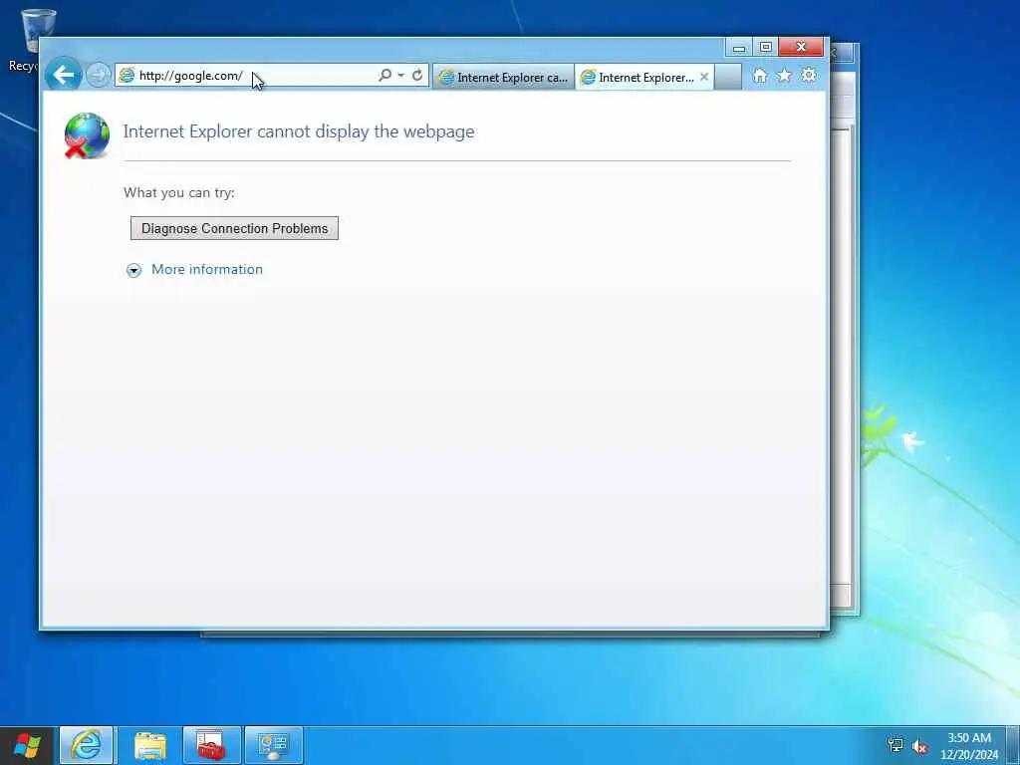
Task: Open a new tab with the blank tab button
Action: point(728,78)
